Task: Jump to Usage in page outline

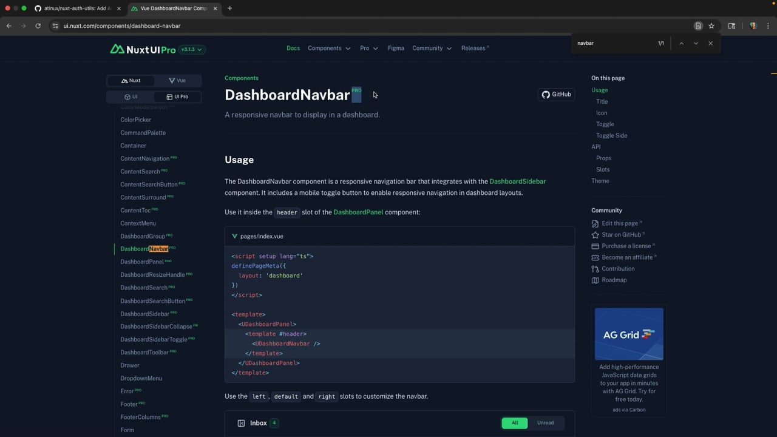Action: click(x=600, y=90)
